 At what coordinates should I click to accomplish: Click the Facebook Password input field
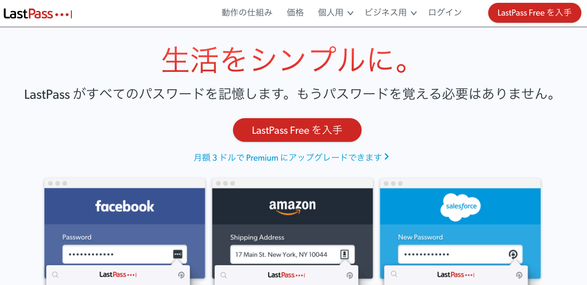pos(125,254)
